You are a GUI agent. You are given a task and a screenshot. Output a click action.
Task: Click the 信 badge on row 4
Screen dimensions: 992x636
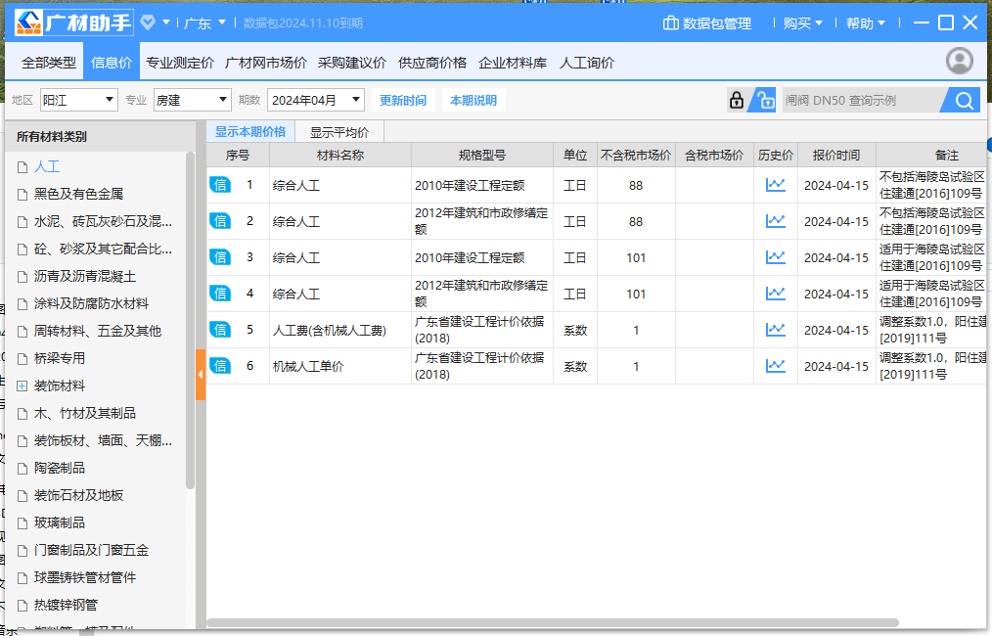coord(220,293)
